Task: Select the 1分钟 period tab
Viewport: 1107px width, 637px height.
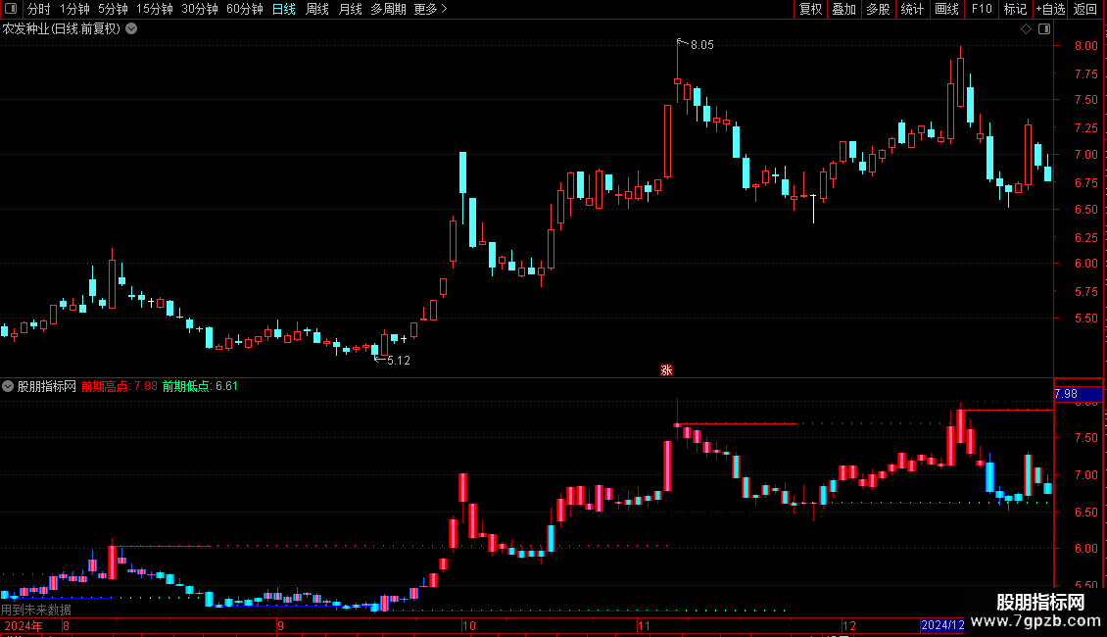Action: (x=74, y=9)
